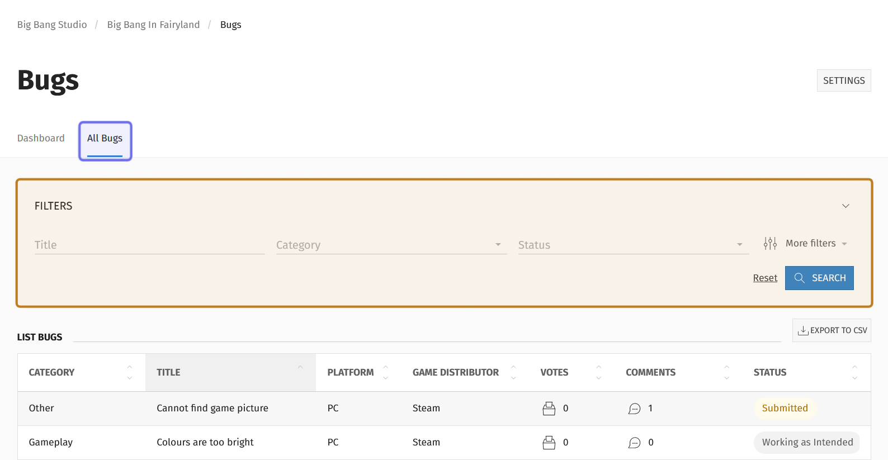Expand the More filters menu
Viewport: 888px width, 460px height.
click(x=806, y=243)
